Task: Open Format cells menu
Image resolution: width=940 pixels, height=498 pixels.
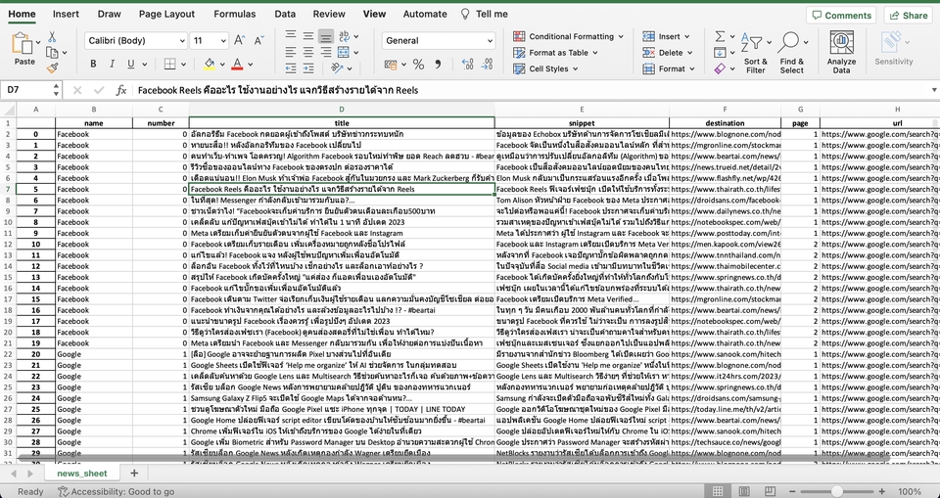Action: [x=669, y=68]
